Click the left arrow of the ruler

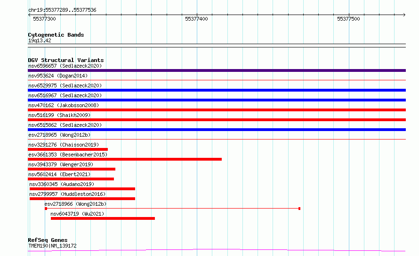[x=29, y=15]
